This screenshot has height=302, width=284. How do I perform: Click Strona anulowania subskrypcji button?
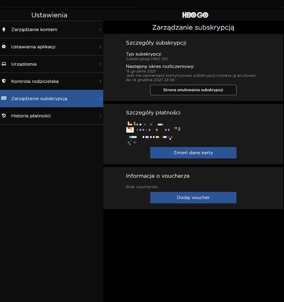tap(193, 90)
